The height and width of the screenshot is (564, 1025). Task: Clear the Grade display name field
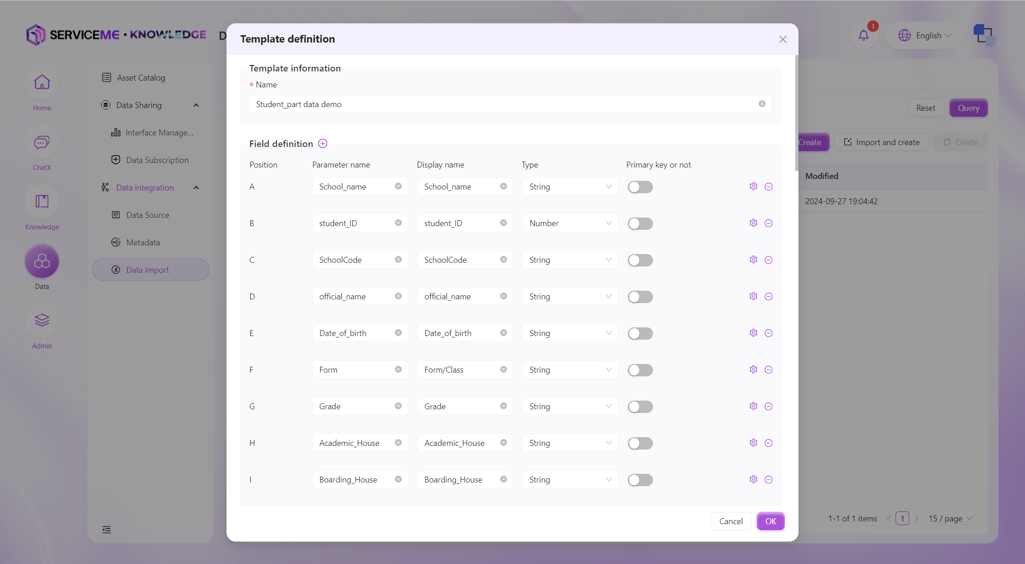pyautogui.click(x=503, y=406)
